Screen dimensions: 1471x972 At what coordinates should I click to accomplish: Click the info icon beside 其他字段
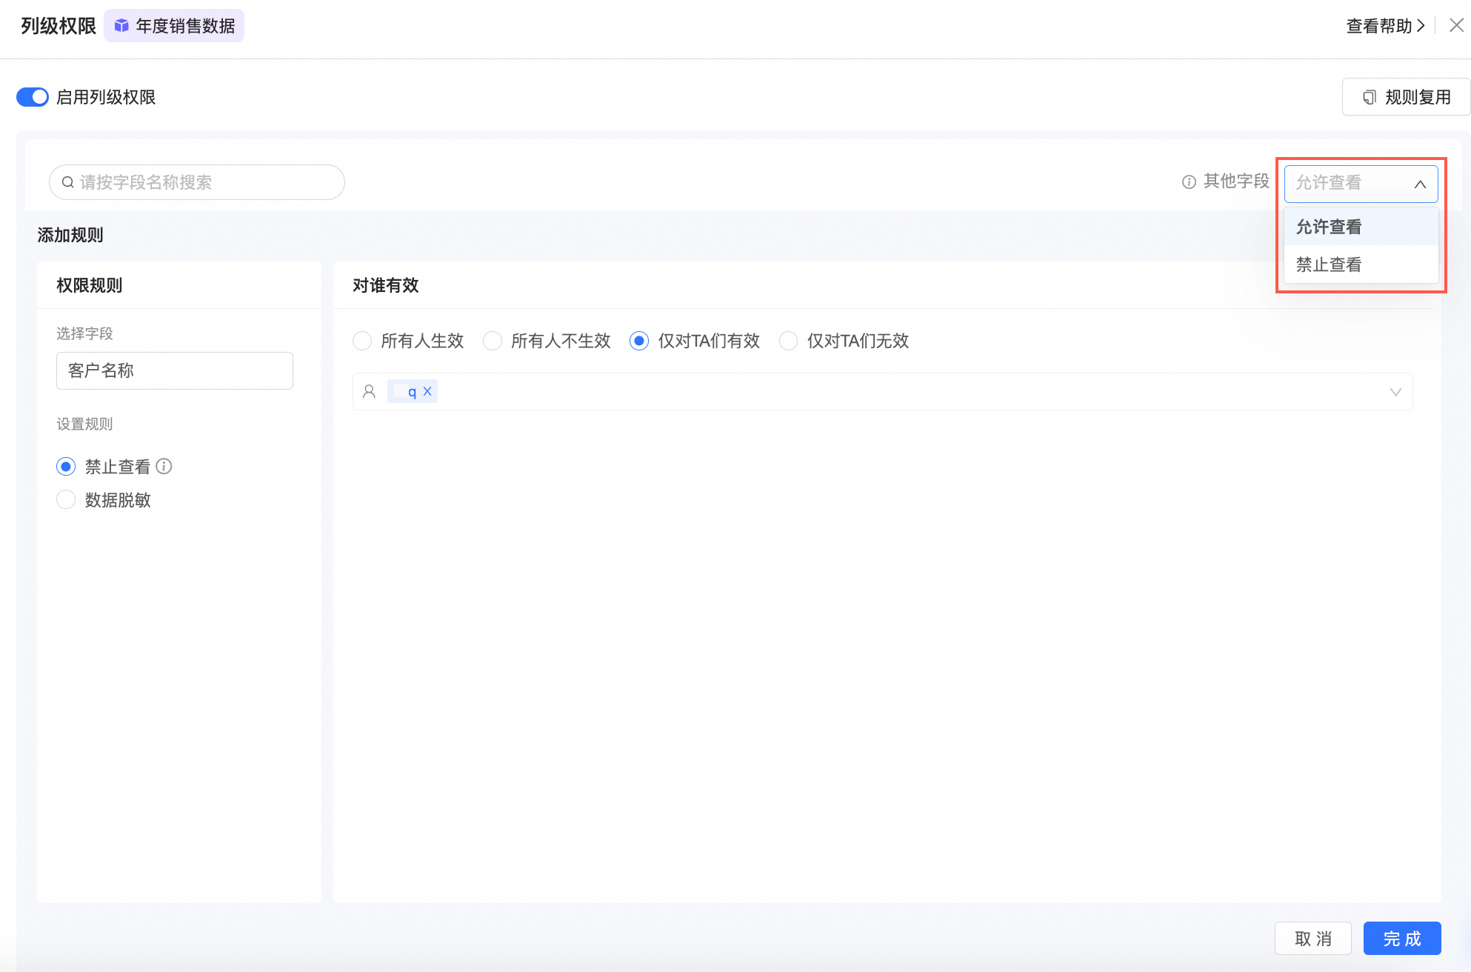[x=1189, y=182]
